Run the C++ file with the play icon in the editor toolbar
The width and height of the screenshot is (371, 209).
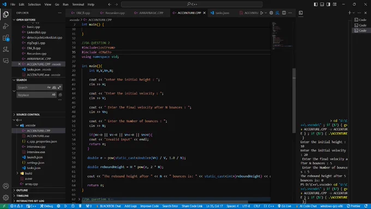point(262,13)
